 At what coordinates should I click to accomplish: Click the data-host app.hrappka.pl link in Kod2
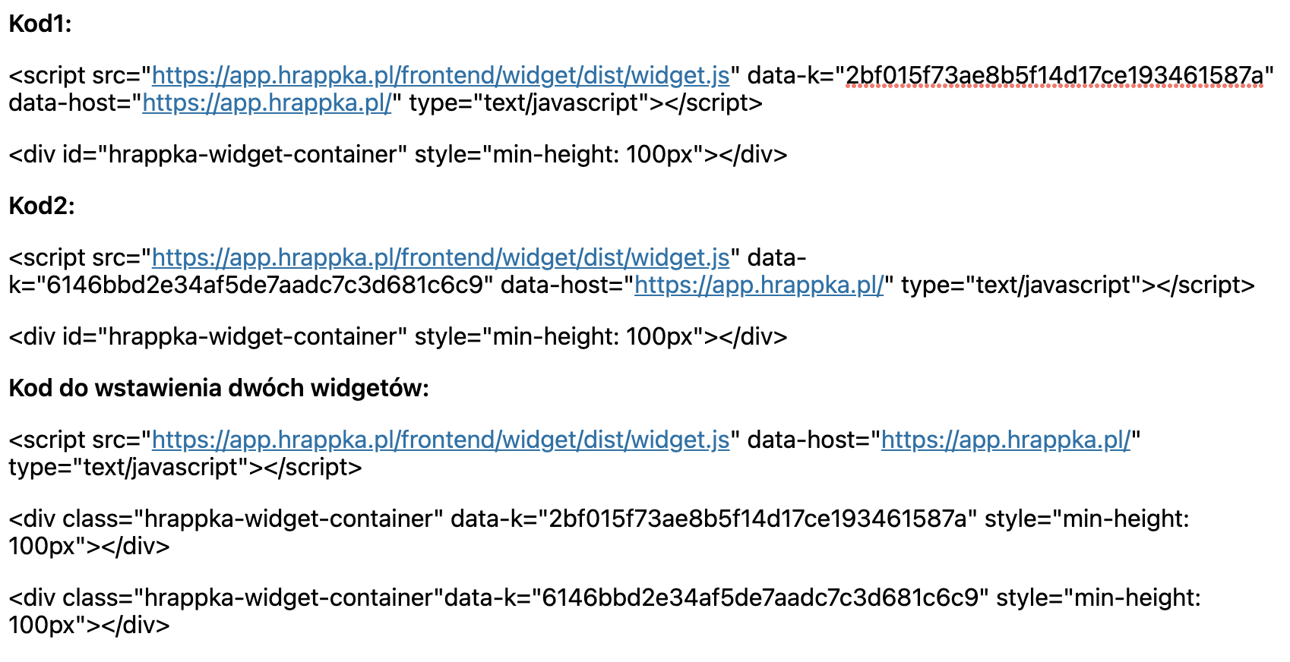point(759,285)
